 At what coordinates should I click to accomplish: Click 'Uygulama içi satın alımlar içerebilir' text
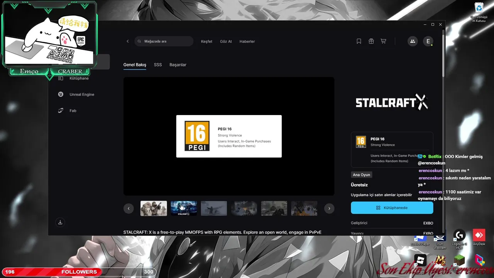pyautogui.click(x=381, y=195)
